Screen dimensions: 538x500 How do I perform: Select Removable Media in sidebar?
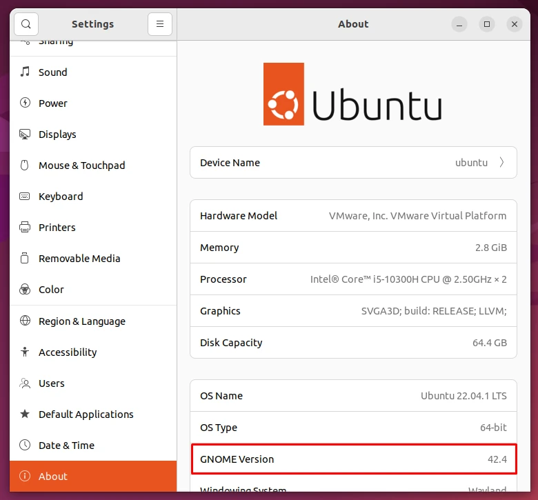click(93, 259)
